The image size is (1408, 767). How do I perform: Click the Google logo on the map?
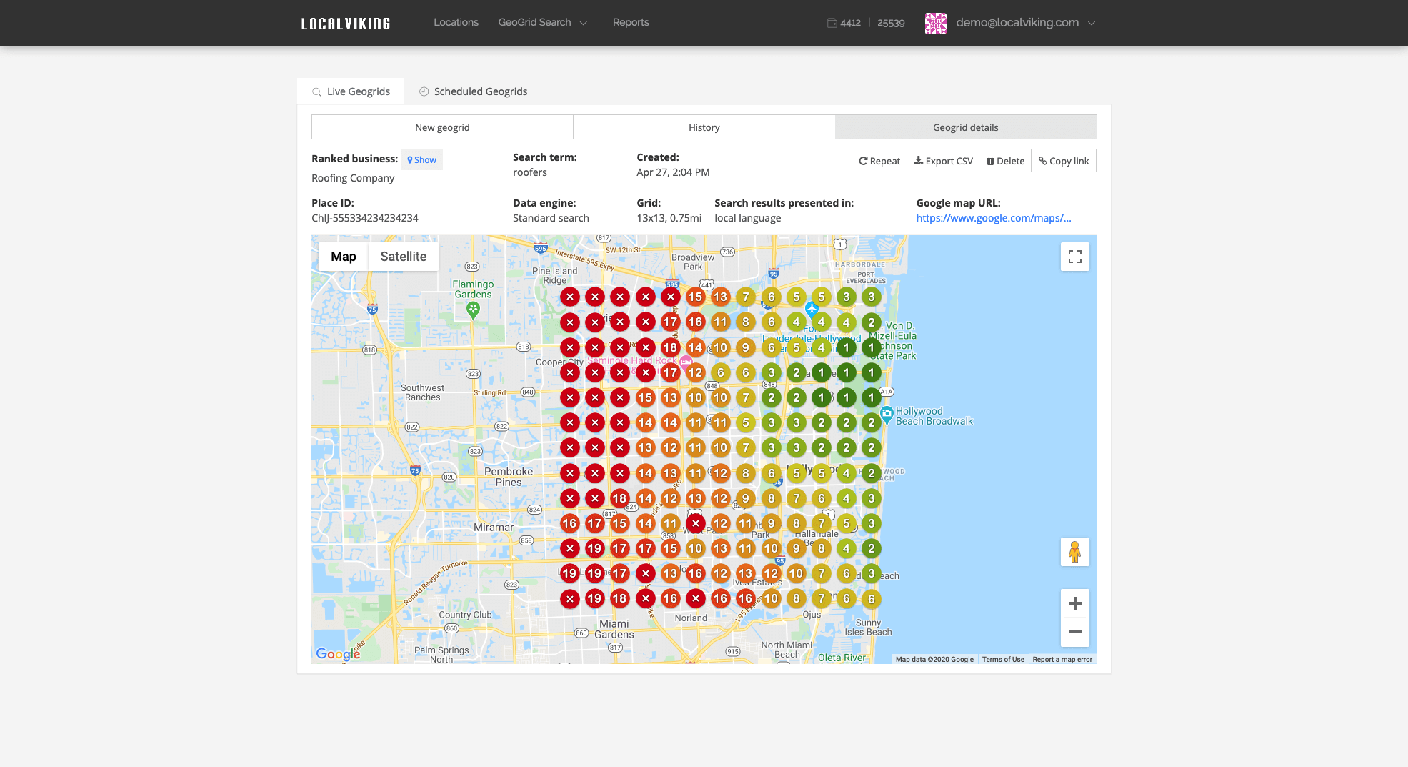click(x=338, y=654)
